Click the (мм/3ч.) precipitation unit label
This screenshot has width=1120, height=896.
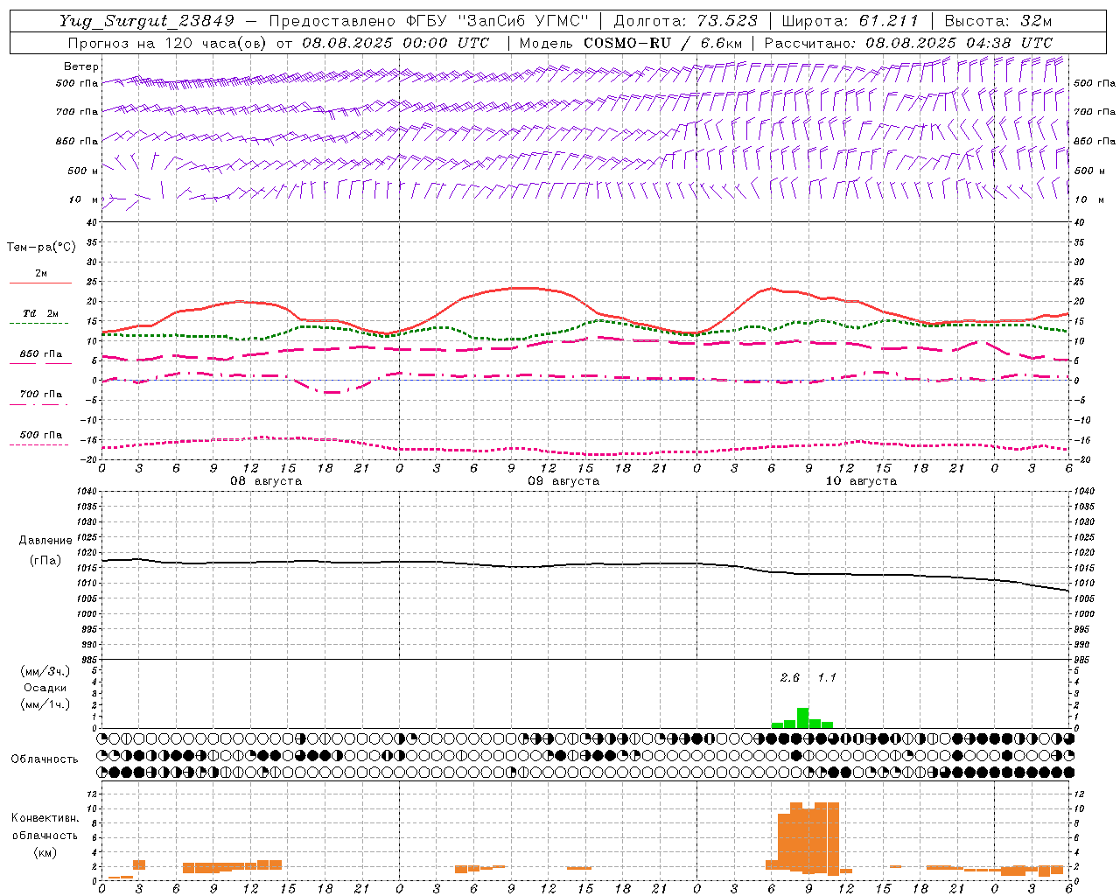[x=45, y=671]
